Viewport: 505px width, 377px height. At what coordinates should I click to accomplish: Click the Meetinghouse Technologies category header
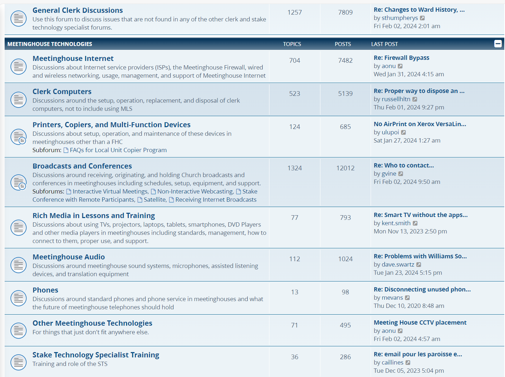(50, 44)
